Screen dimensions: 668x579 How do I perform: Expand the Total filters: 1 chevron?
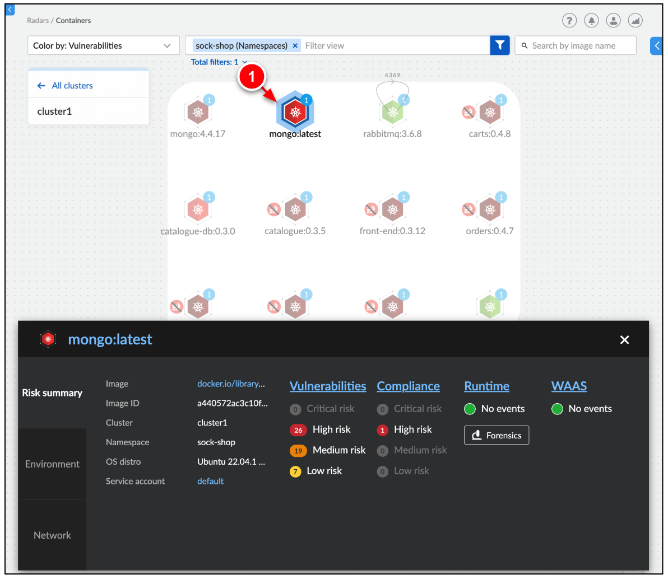(245, 62)
